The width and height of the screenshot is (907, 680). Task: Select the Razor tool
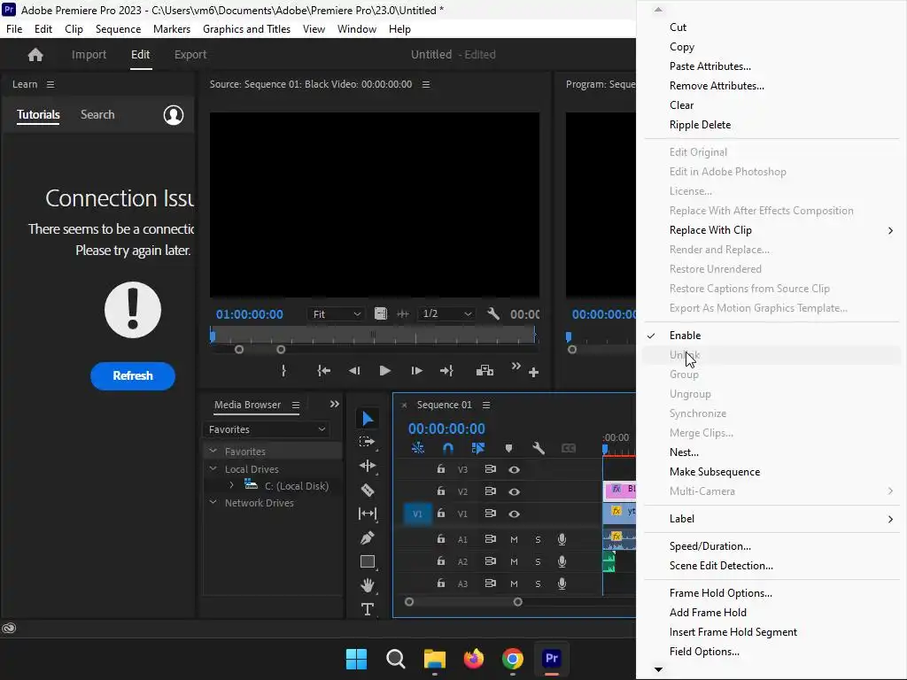click(x=368, y=491)
